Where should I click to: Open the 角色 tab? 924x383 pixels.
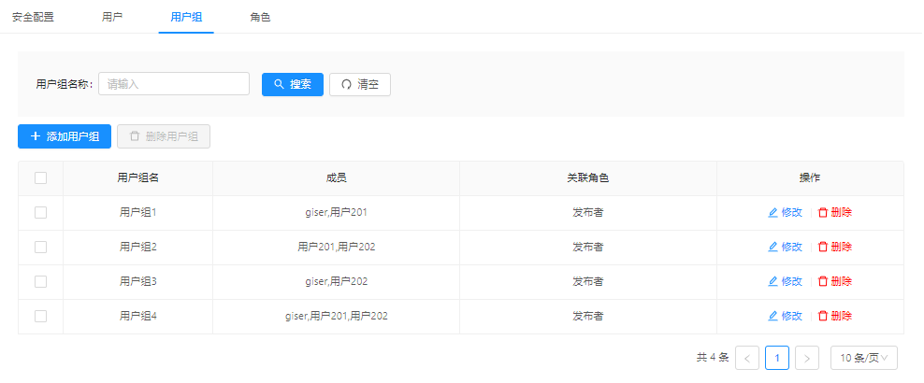[x=261, y=17]
